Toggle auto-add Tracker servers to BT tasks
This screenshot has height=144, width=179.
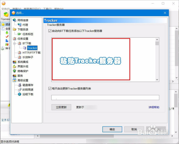click(x=50, y=31)
